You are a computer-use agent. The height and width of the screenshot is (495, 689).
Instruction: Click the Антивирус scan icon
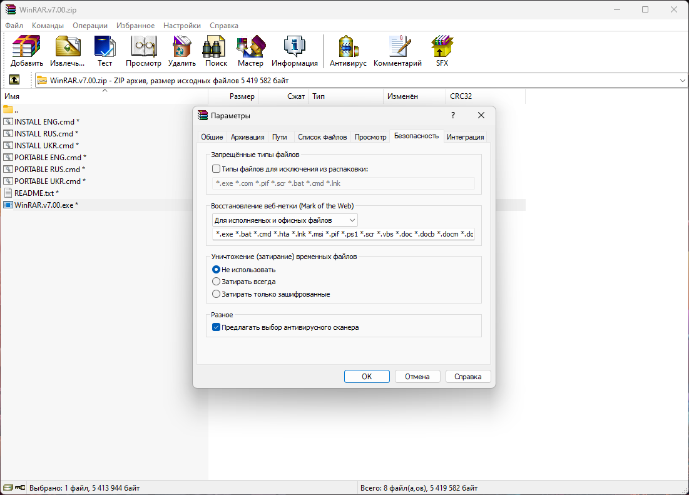[x=348, y=51]
